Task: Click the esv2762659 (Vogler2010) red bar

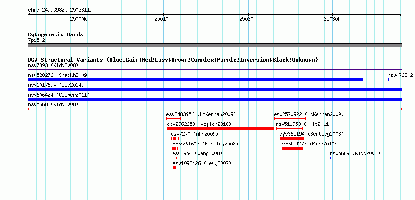Action: point(221,129)
